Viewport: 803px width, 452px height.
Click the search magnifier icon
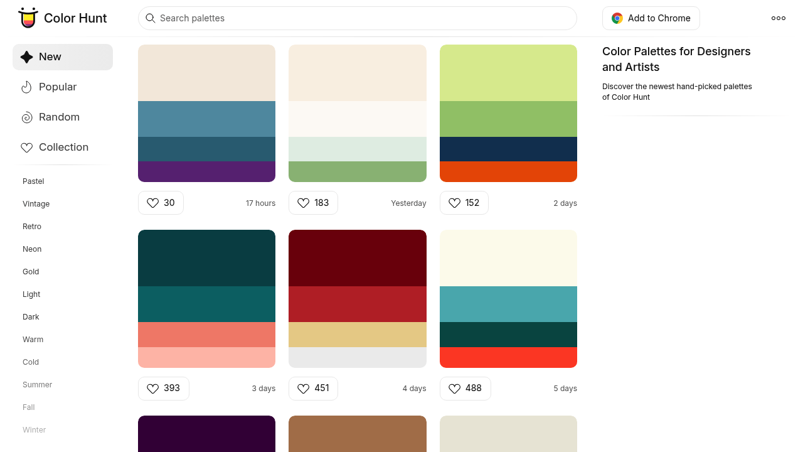pyautogui.click(x=151, y=18)
